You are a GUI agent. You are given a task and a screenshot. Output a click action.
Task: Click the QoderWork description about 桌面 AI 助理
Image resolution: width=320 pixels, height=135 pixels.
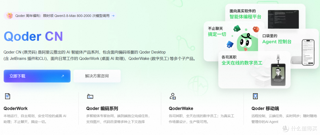pyautogui.click(x=35, y=119)
